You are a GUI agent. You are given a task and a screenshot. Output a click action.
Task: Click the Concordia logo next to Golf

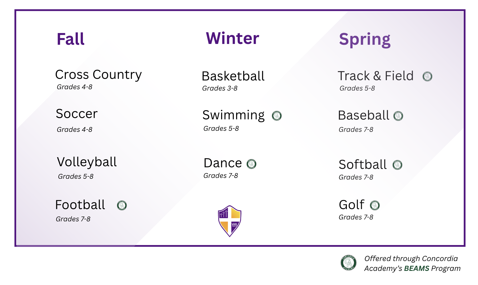(375, 205)
